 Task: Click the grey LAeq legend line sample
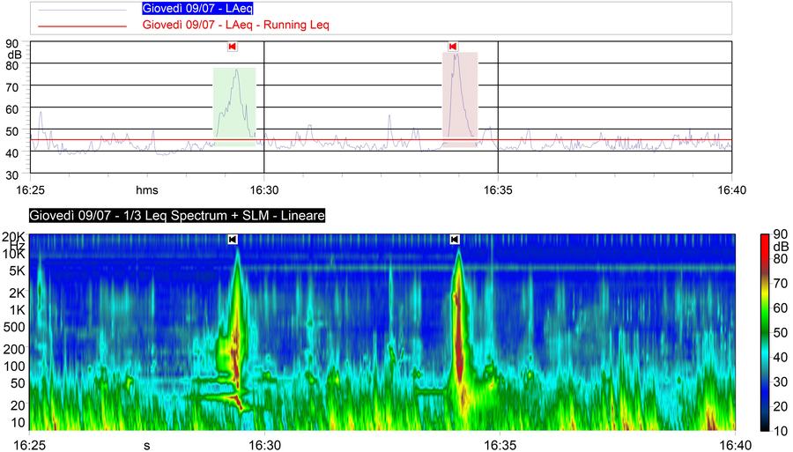(x=83, y=10)
